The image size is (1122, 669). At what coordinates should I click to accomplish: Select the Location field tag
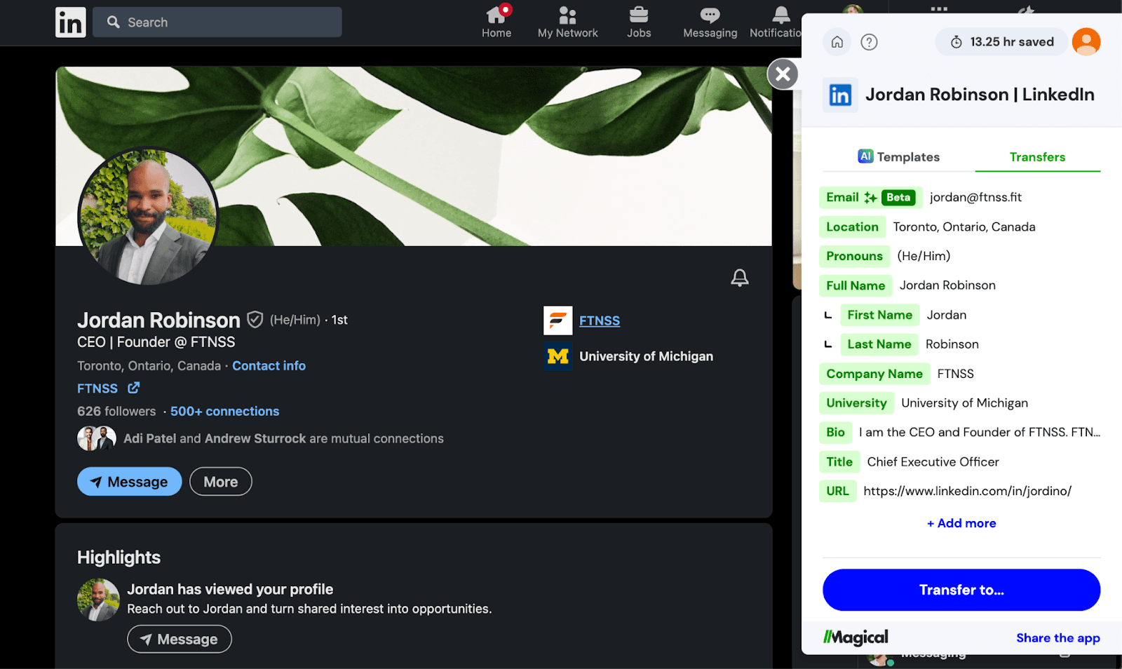(852, 227)
